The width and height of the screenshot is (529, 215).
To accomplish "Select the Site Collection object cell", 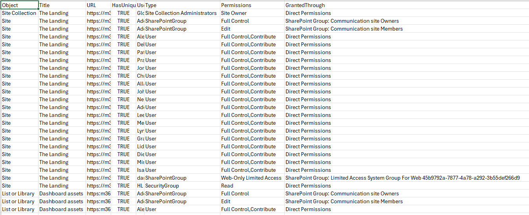I will 20,13.
